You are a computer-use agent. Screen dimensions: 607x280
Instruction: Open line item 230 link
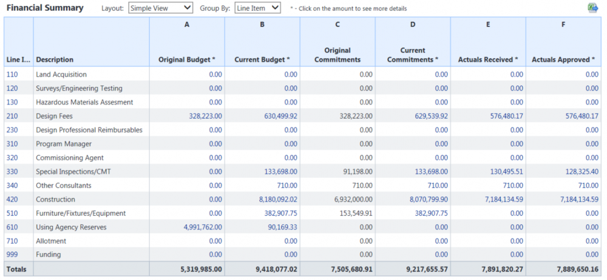point(12,130)
